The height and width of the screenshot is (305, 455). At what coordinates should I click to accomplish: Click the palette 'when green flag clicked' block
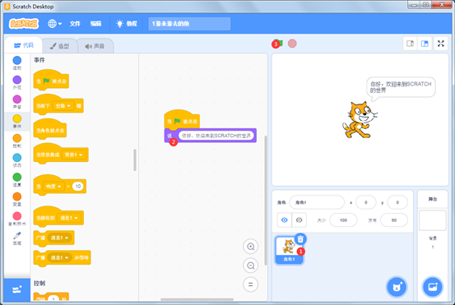tap(51, 80)
